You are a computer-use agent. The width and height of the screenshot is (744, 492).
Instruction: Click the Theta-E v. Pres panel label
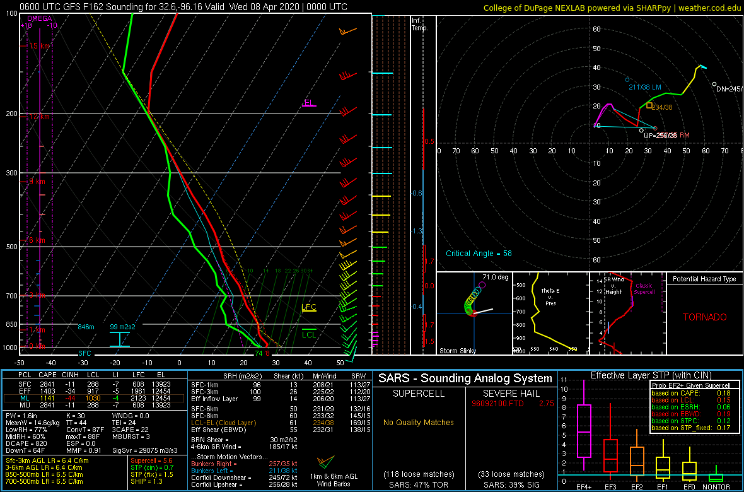(550, 296)
